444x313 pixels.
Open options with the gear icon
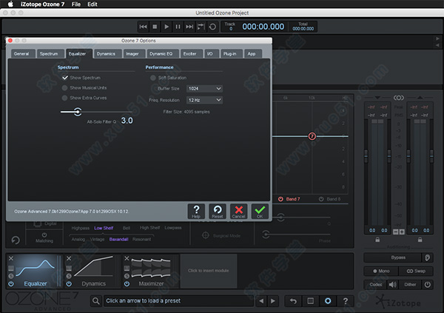pyautogui.click(x=328, y=301)
